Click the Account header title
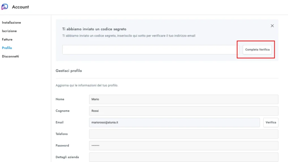Screen dimensions: 288x162 click(20, 7)
